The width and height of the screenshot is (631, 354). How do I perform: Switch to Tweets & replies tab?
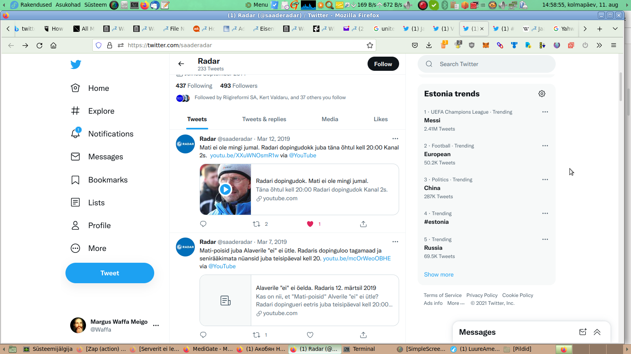tap(264, 119)
